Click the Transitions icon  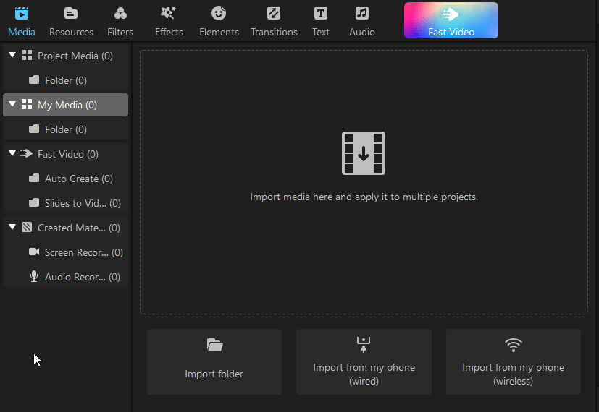point(274,13)
